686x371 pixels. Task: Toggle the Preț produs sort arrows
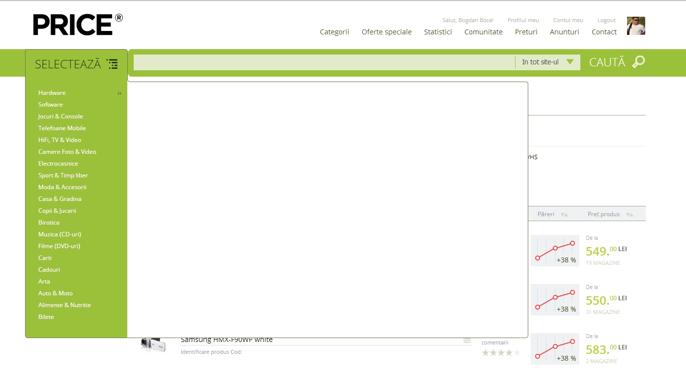[x=629, y=214]
